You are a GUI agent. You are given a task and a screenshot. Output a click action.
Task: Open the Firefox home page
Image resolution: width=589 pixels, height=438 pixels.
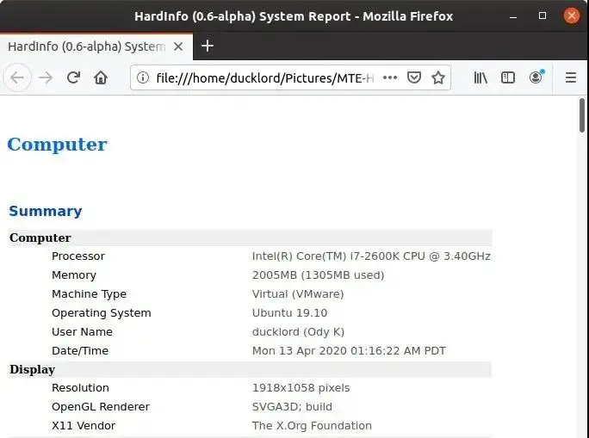(101, 77)
